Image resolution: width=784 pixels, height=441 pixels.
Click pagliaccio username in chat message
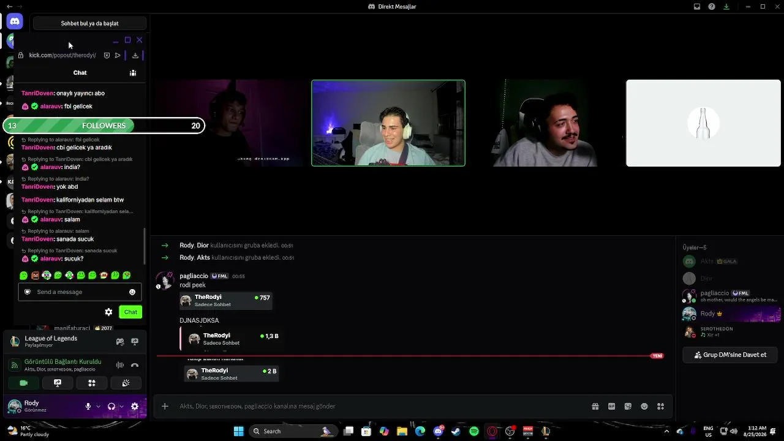click(x=194, y=276)
